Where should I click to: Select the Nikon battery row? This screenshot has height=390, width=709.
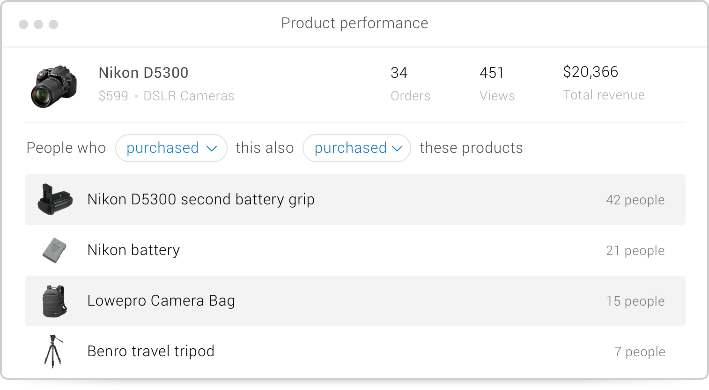coord(355,250)
